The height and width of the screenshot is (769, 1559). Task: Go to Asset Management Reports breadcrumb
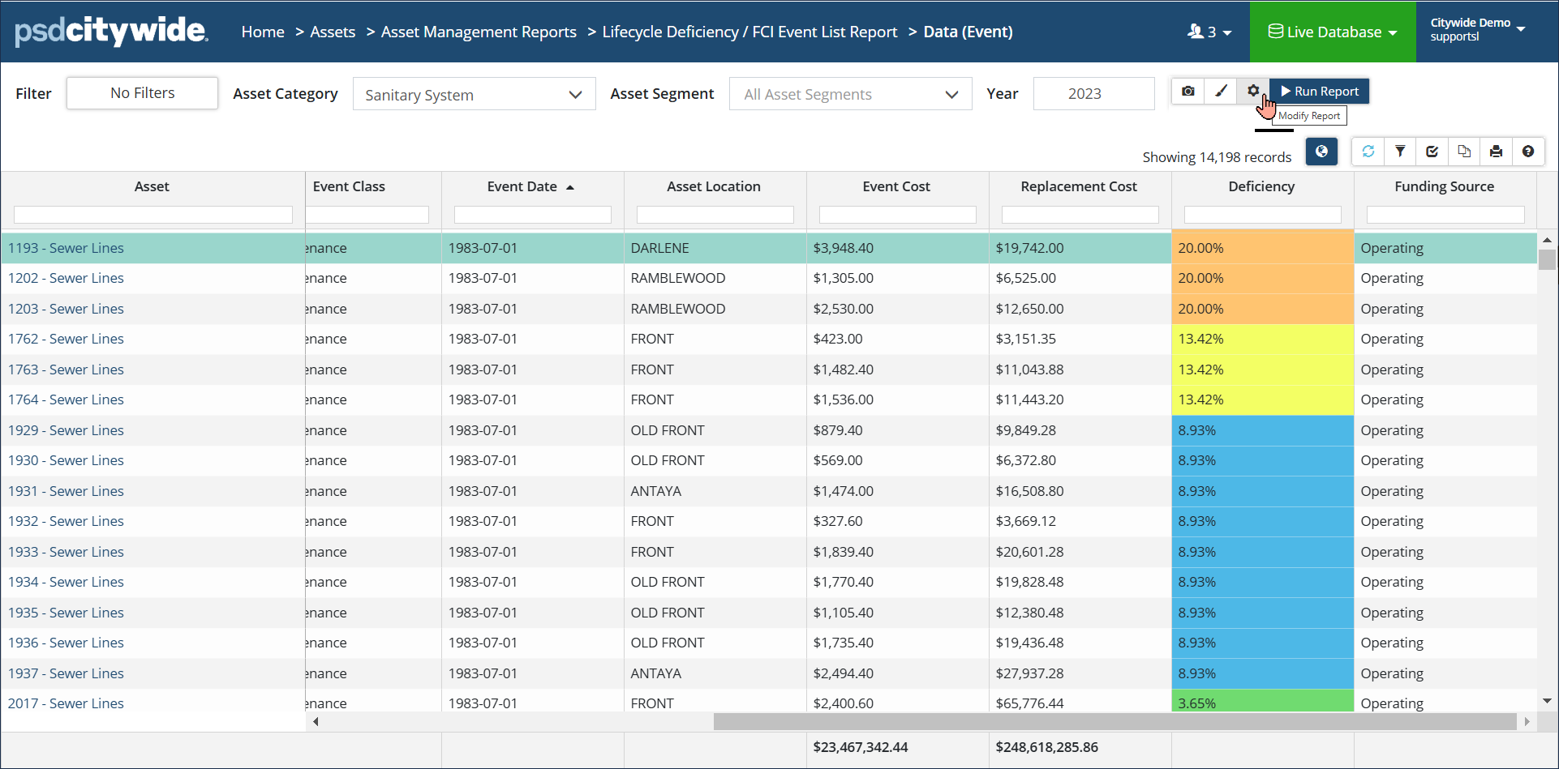479,32
